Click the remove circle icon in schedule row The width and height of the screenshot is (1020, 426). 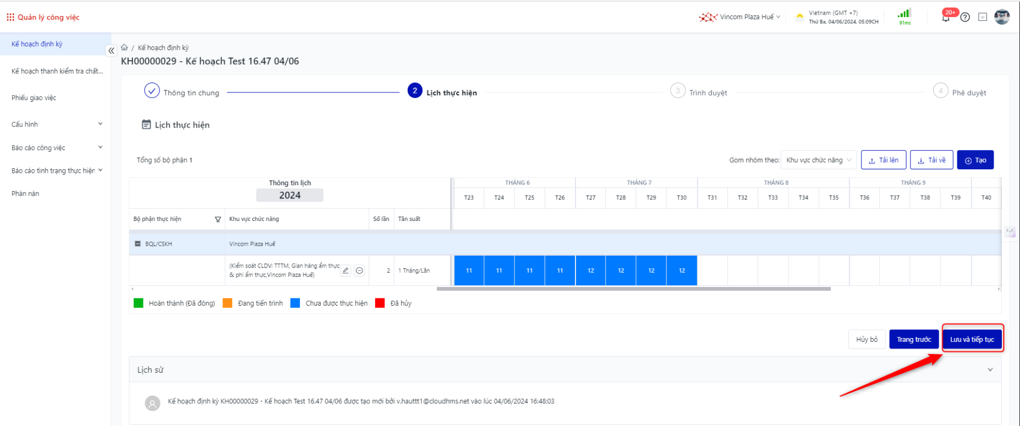coord(359,270)
